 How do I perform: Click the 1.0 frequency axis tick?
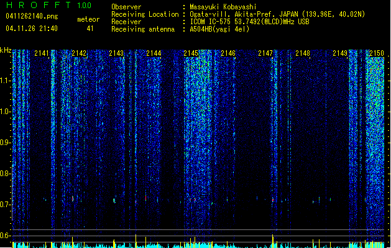[x=5, y=112]
